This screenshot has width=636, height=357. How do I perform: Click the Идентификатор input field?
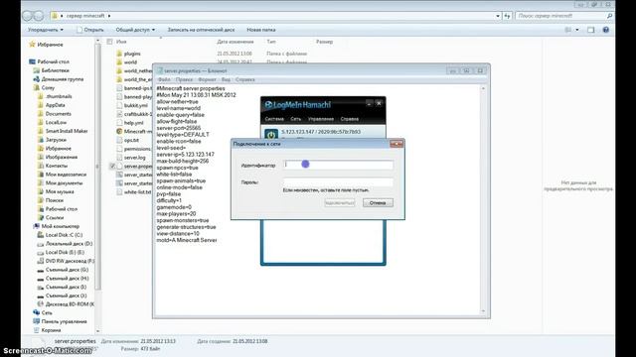click(338, 165)
